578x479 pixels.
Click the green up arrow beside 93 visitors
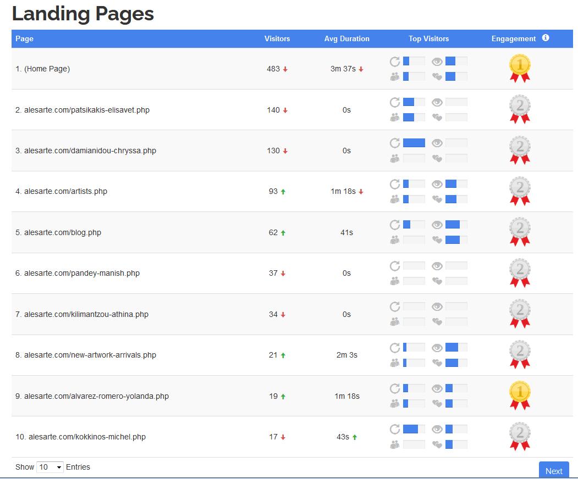point(283,192)
